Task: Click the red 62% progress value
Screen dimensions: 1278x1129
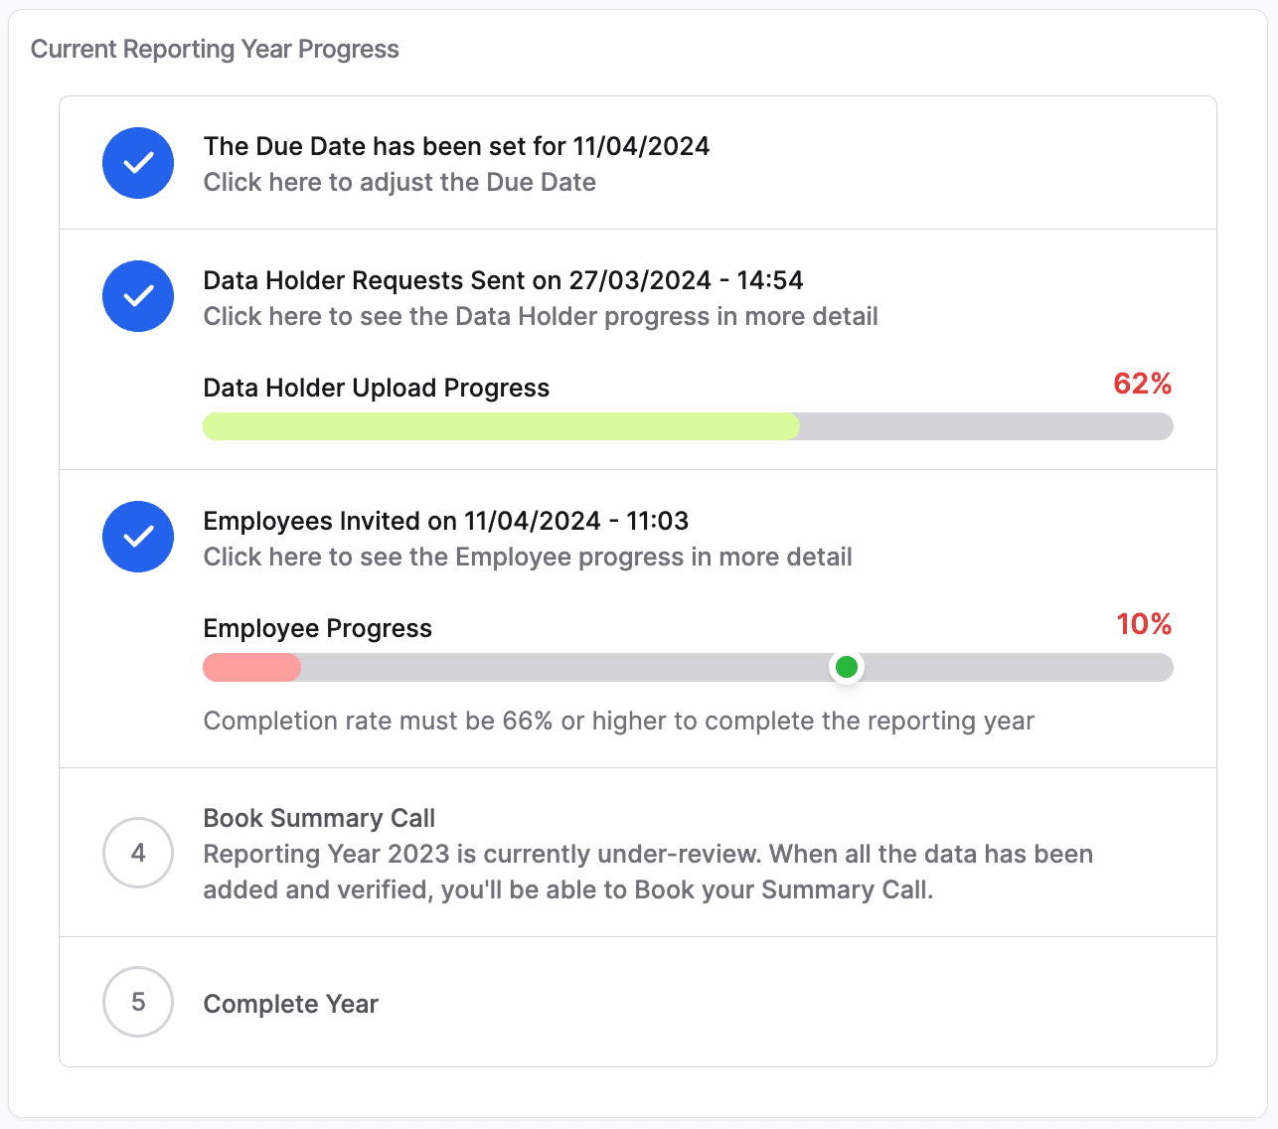Action: [x=1143, y=384]
